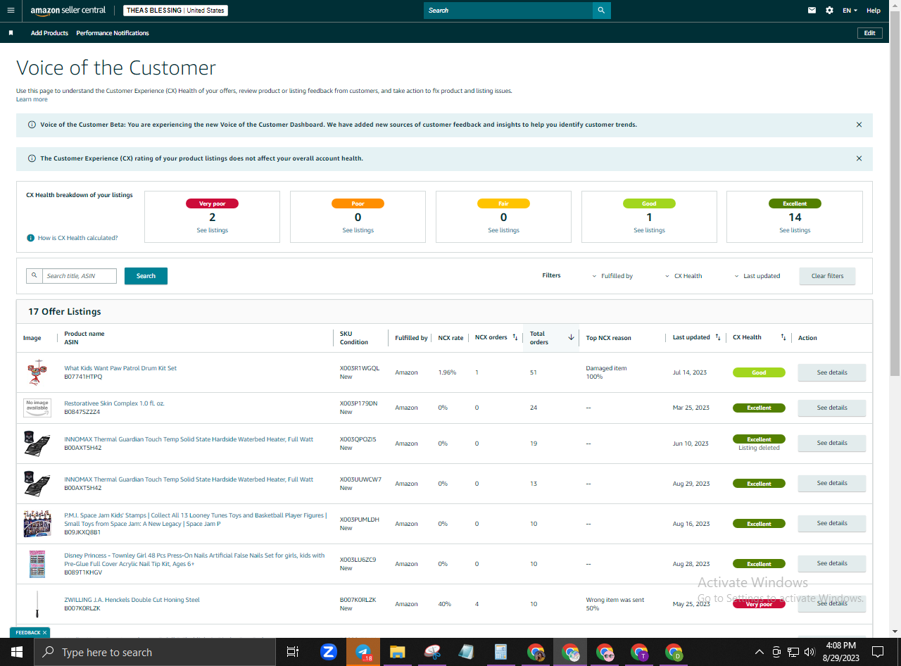Open the Feedback tab

click(30, 632)
